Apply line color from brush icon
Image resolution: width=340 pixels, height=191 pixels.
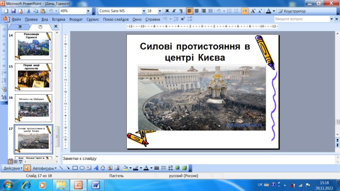coord(136,168)
